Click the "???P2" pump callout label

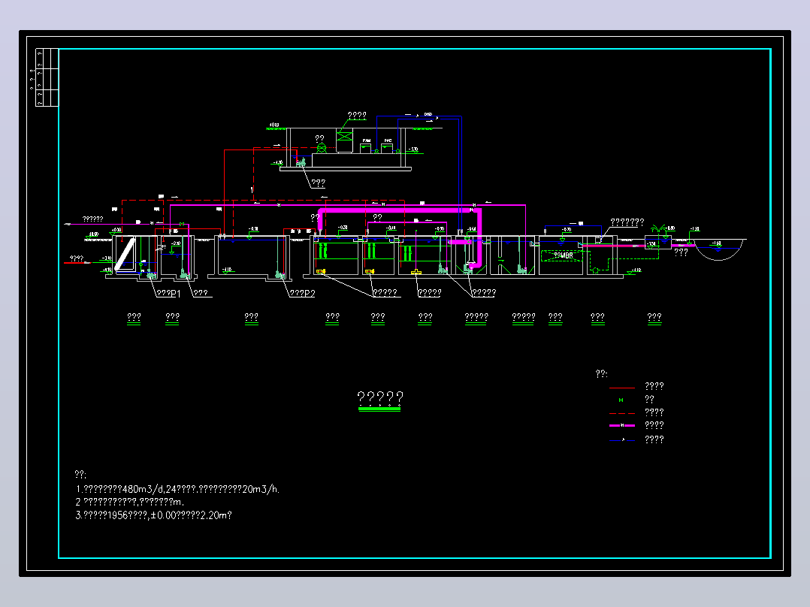pyautogui.click(x=302, y=294)
